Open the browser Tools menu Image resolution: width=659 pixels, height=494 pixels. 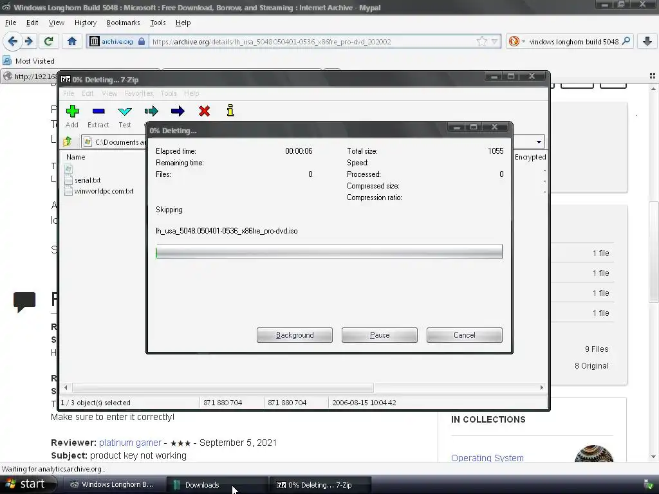pos(158,23)
